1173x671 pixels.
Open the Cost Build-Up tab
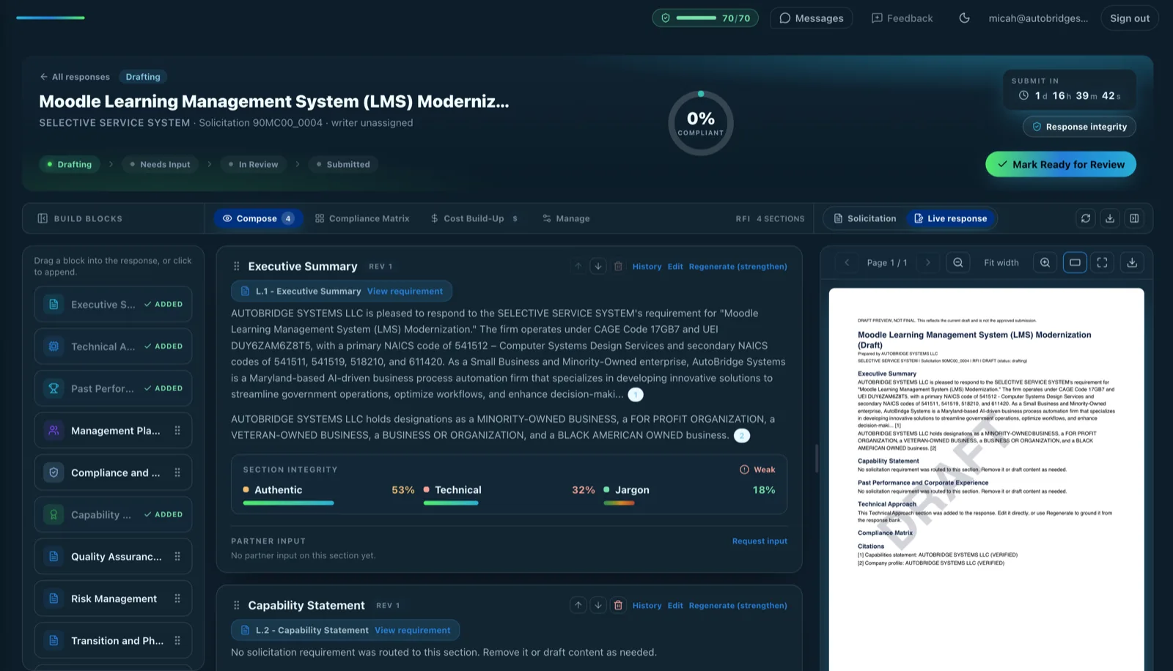[474, 218]
